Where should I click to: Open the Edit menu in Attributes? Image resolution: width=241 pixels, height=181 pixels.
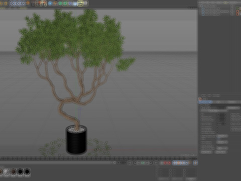(209, 96)
